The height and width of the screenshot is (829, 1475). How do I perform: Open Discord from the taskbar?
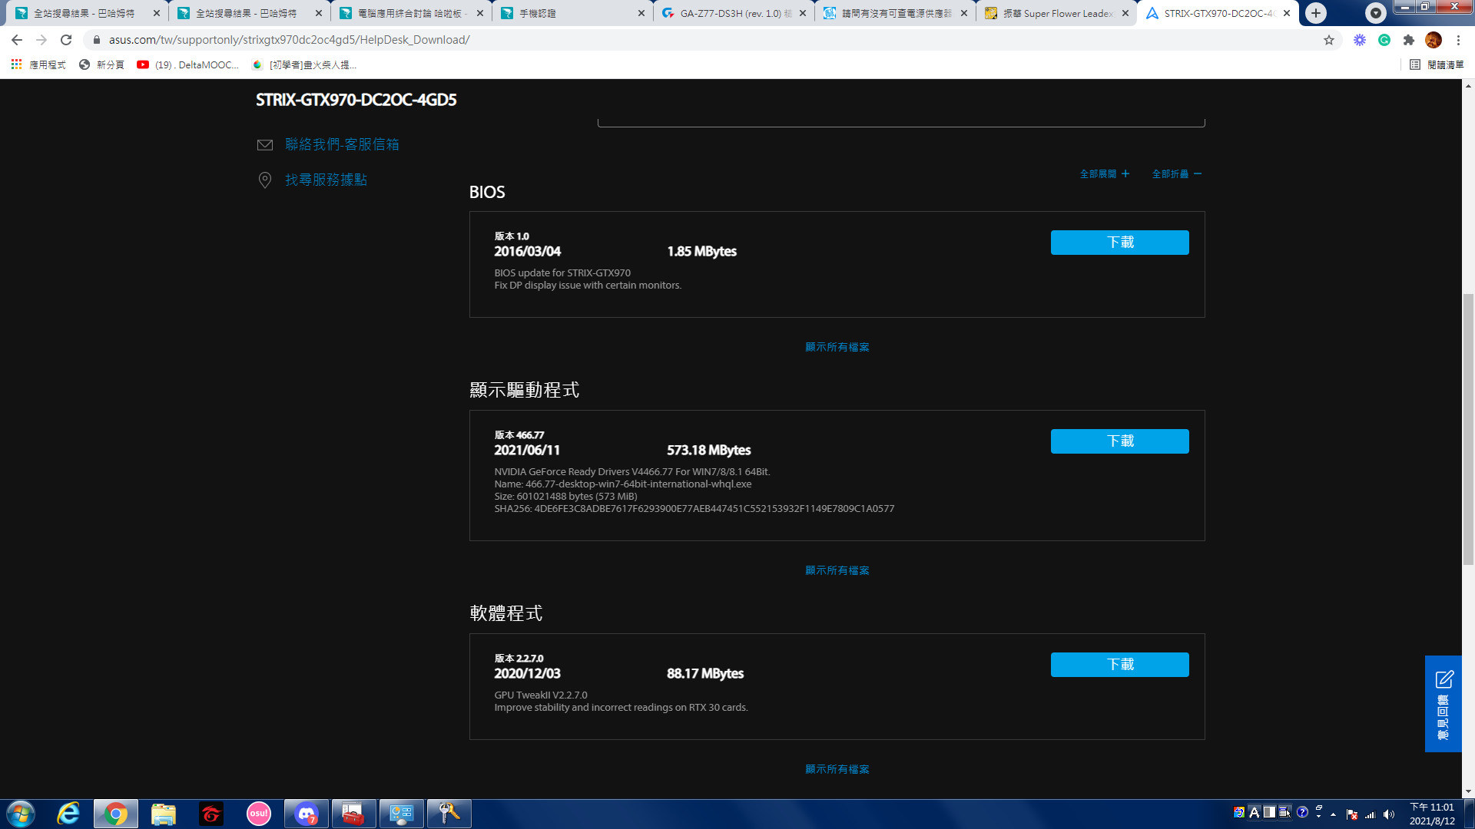(x=307, y=814)
